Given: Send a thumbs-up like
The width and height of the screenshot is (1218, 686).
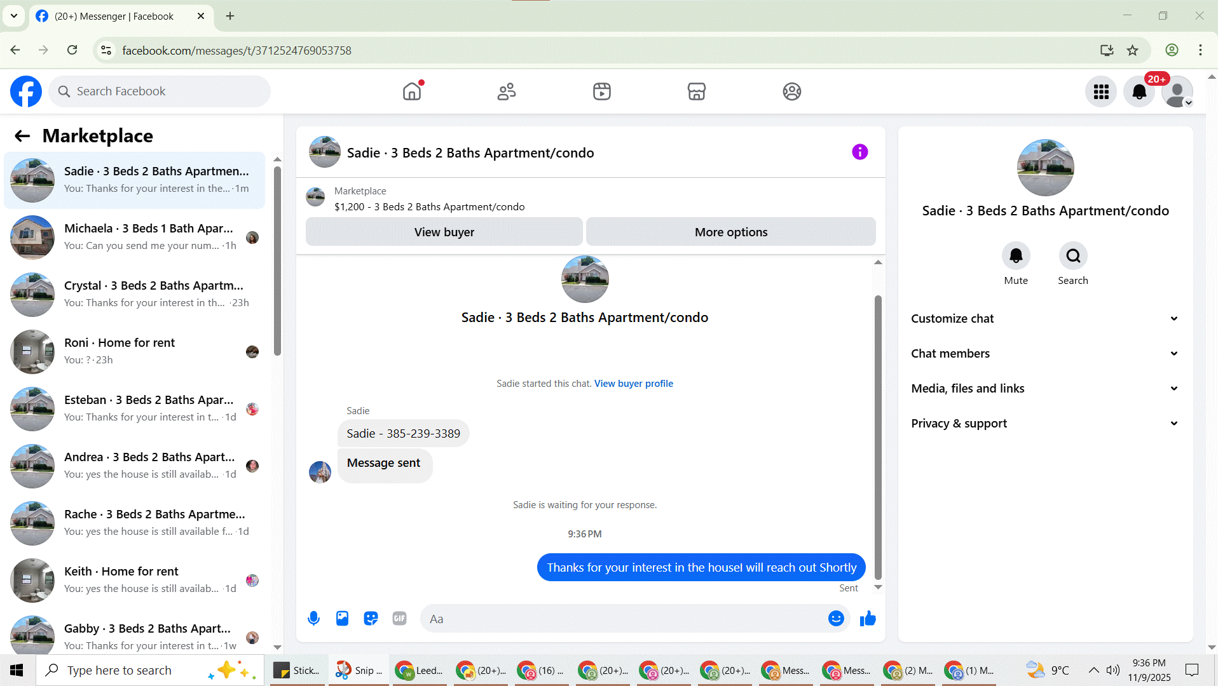Looking at the screenshot, I should 868,619.
